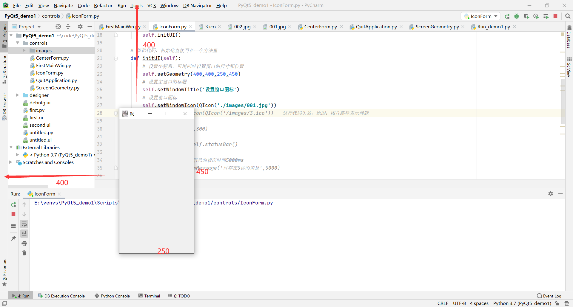573x307 pixels.
Task: Open the DB Navigator menu
Action: pyautogui.click(x=197, y=5)
